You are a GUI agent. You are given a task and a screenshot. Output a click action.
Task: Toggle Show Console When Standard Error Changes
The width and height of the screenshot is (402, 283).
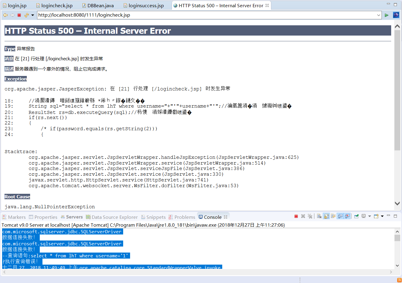347,216
